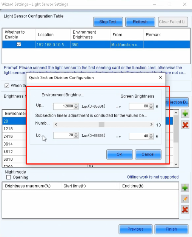
Task: Increase the 80% screen brightness stepper
Action: coord(151,105)
